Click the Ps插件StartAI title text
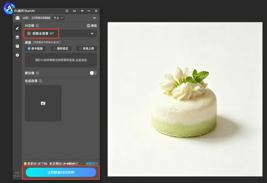 24,11
